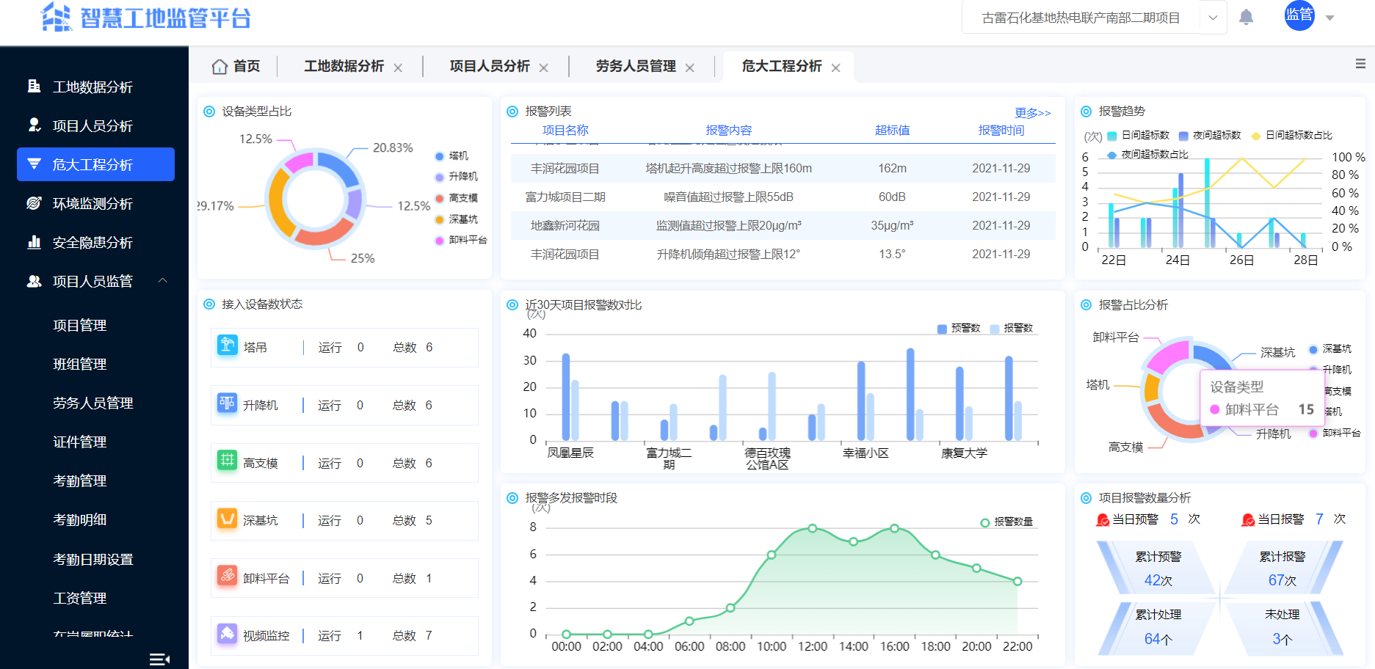This screenshot has height=669, width=1375.
Task: Open 更多>> in the alarm list
Action: click(x=1033, y=113)
